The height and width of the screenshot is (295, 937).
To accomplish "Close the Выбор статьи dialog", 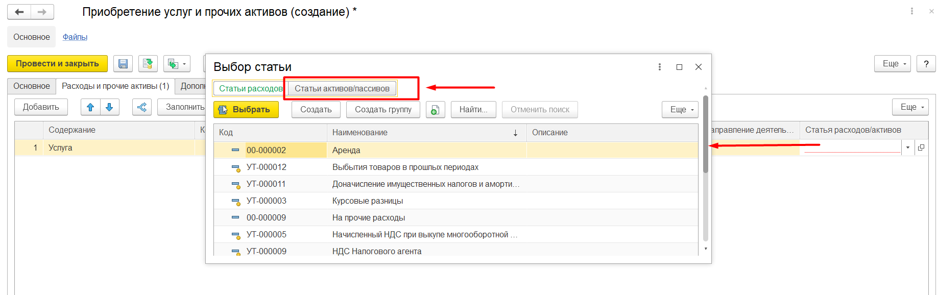I will pos(699,67).
